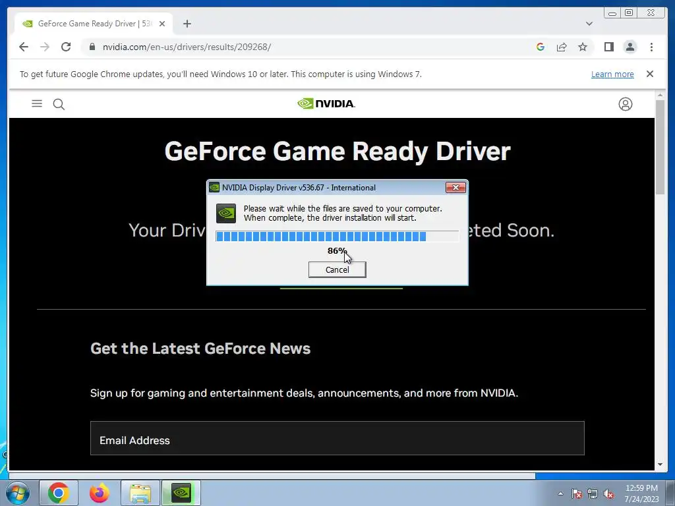Click NVIDIA icon in dialog title bar
Screen dimensions: 675x506
(x=214, y=187)
